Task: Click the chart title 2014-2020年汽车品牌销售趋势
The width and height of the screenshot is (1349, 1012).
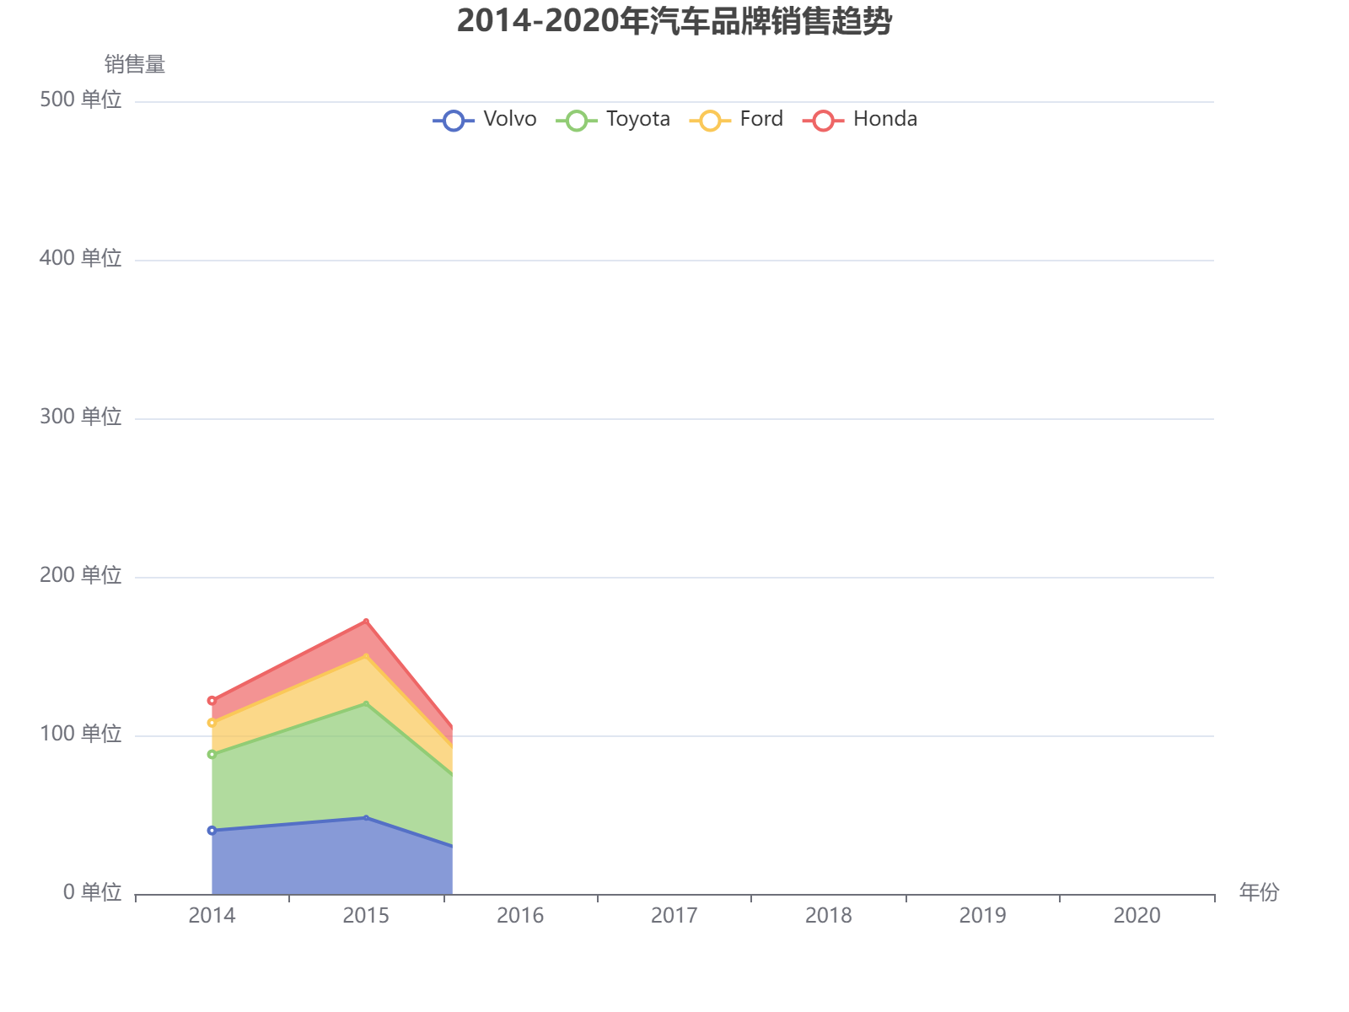Action: 674,25
